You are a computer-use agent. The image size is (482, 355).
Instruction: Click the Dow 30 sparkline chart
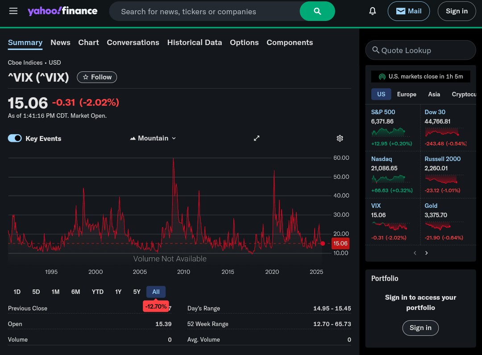pyautogui.click(x=444, y=132)
